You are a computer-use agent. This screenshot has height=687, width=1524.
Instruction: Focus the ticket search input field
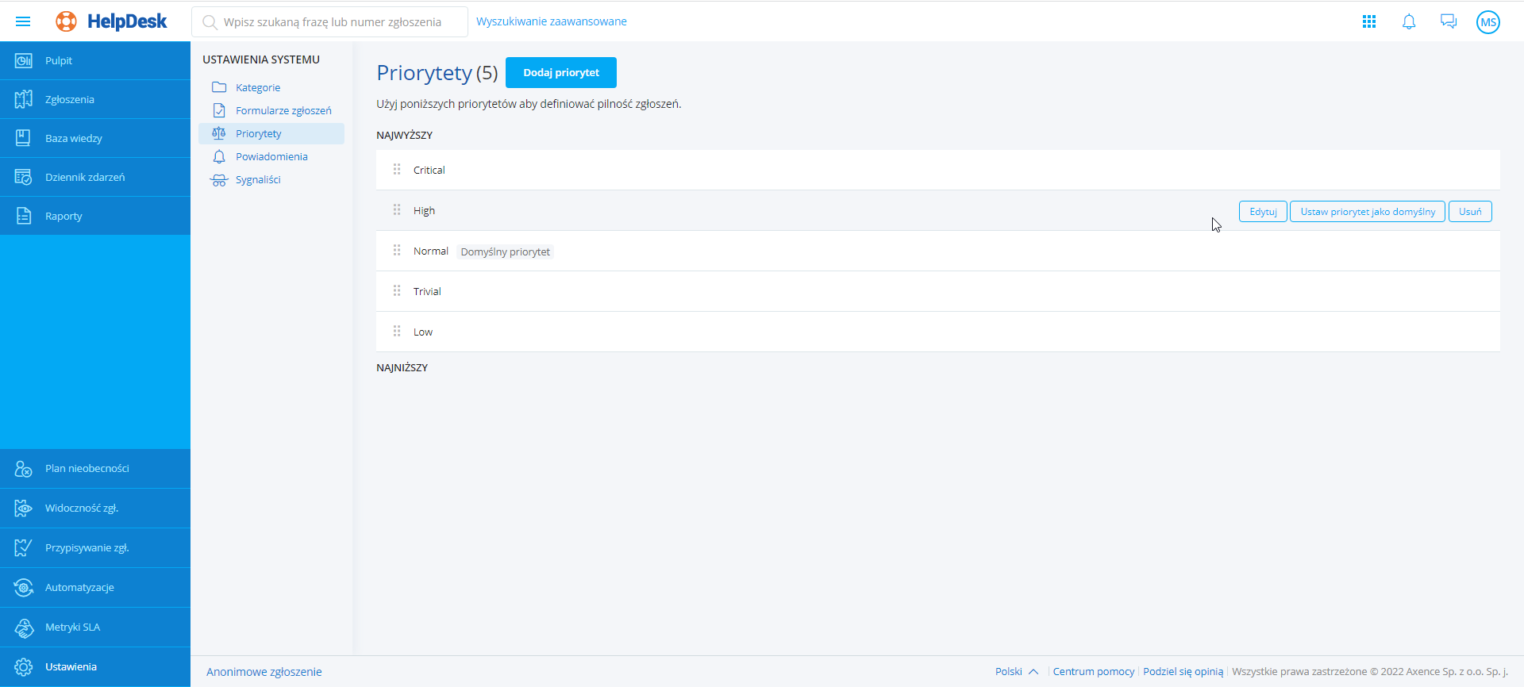[333, 22]
